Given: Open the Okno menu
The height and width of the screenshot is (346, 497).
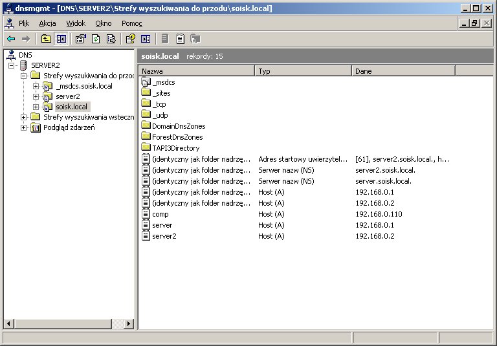Looking at the screenshot, I should [x=104, y=23].
